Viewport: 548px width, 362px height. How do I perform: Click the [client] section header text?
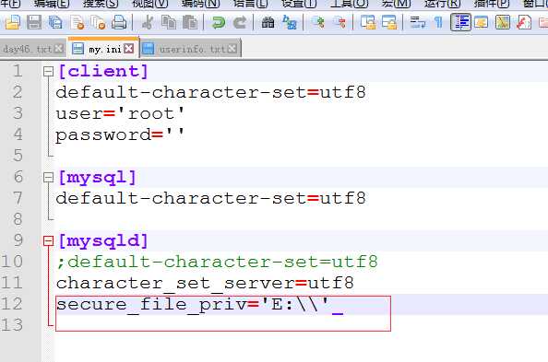tap(103, 72)
